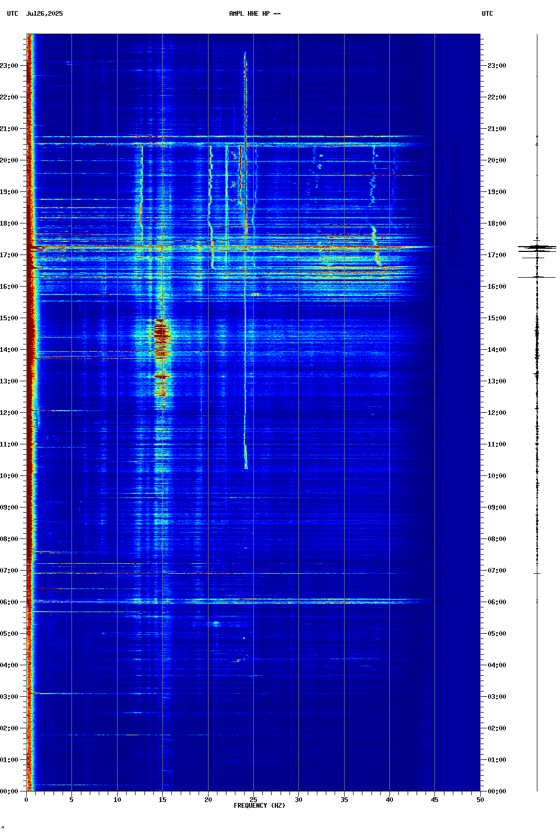Click 19:00 on the left-hand time axis
560x833 pixels.
[x=9, y=192]
